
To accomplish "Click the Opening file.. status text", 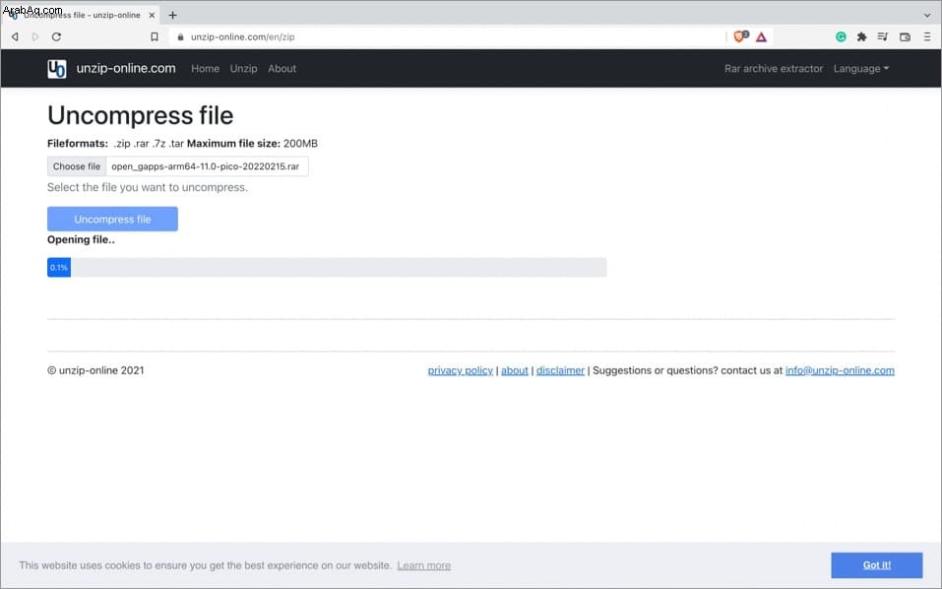I will pos(81,239).
